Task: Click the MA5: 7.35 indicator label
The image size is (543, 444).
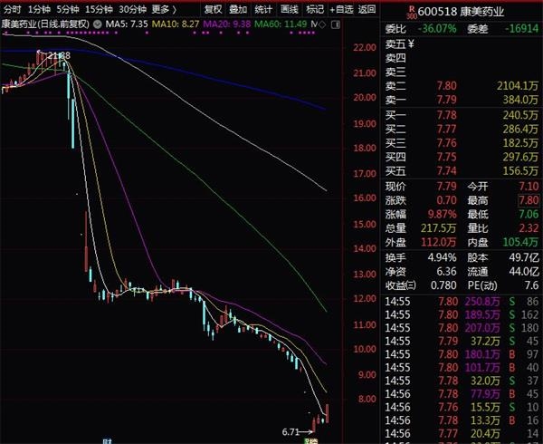Action: pos(127,24)
